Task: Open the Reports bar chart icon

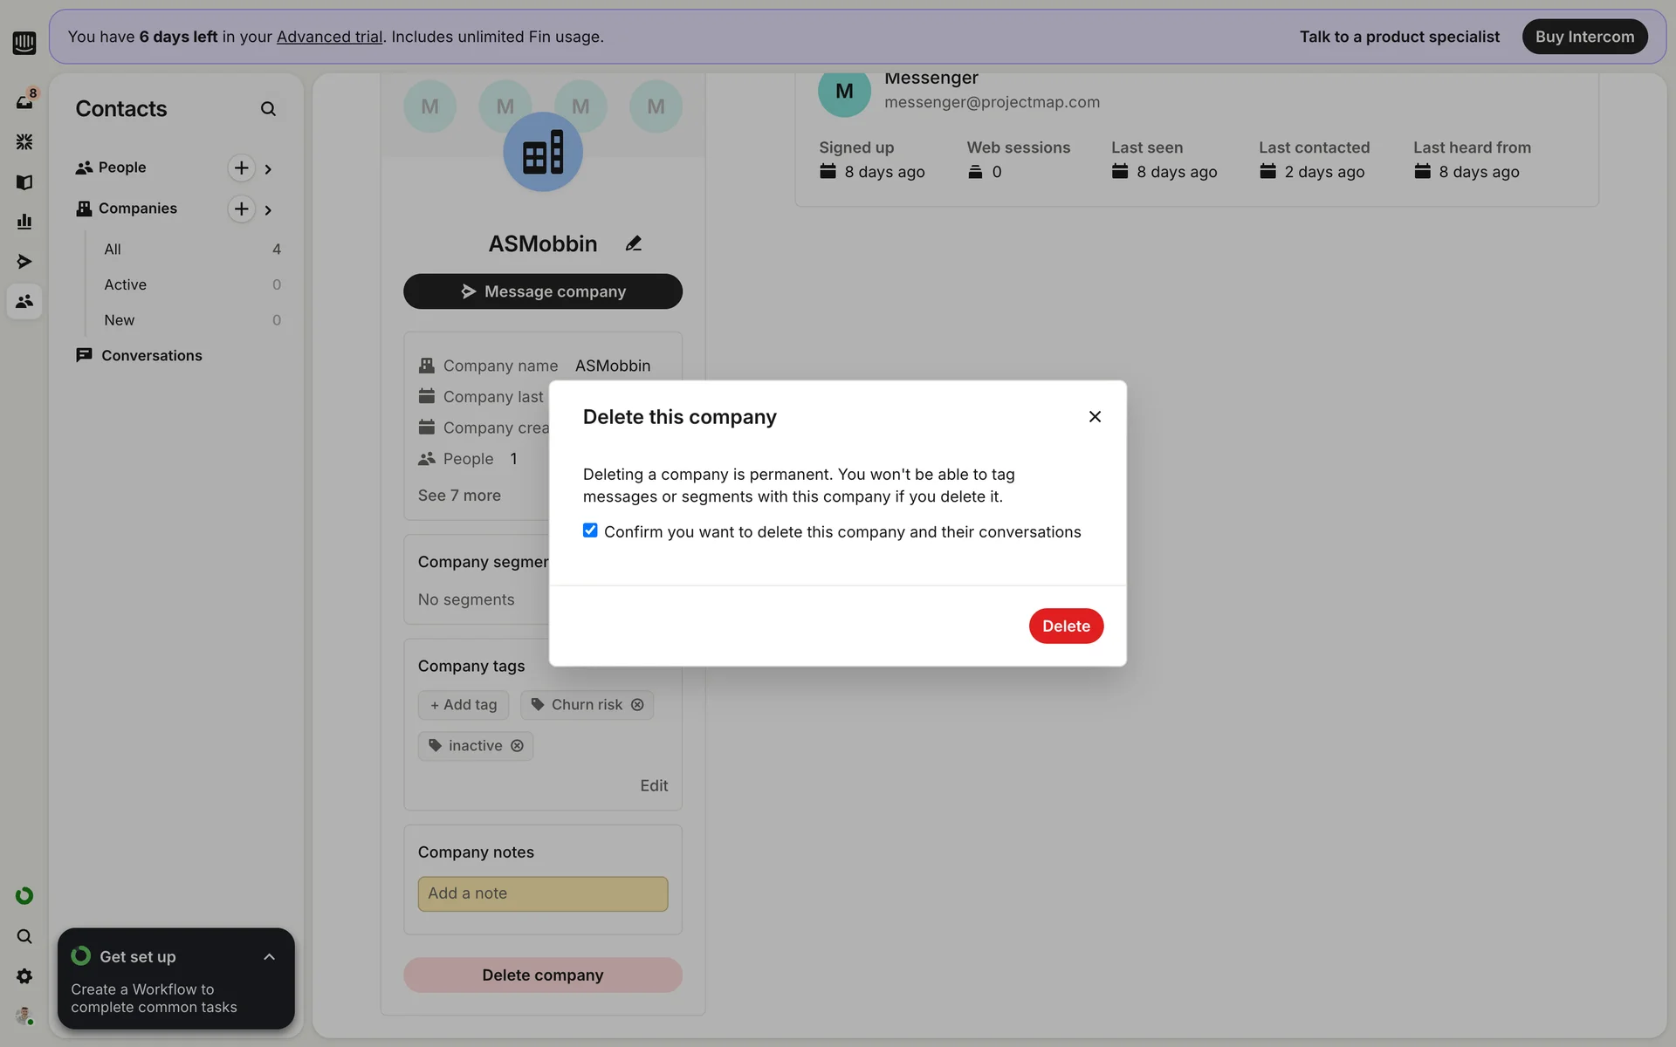Action: pyautogui.click(x=24, y=222)
